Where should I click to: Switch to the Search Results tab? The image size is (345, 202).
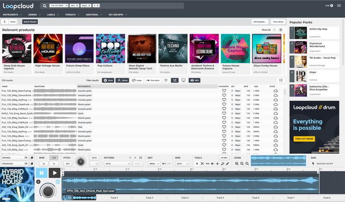pyautogui.click(x=30, y=22)
